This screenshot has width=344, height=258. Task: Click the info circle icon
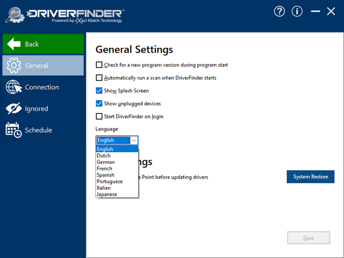tap(297, 11)
